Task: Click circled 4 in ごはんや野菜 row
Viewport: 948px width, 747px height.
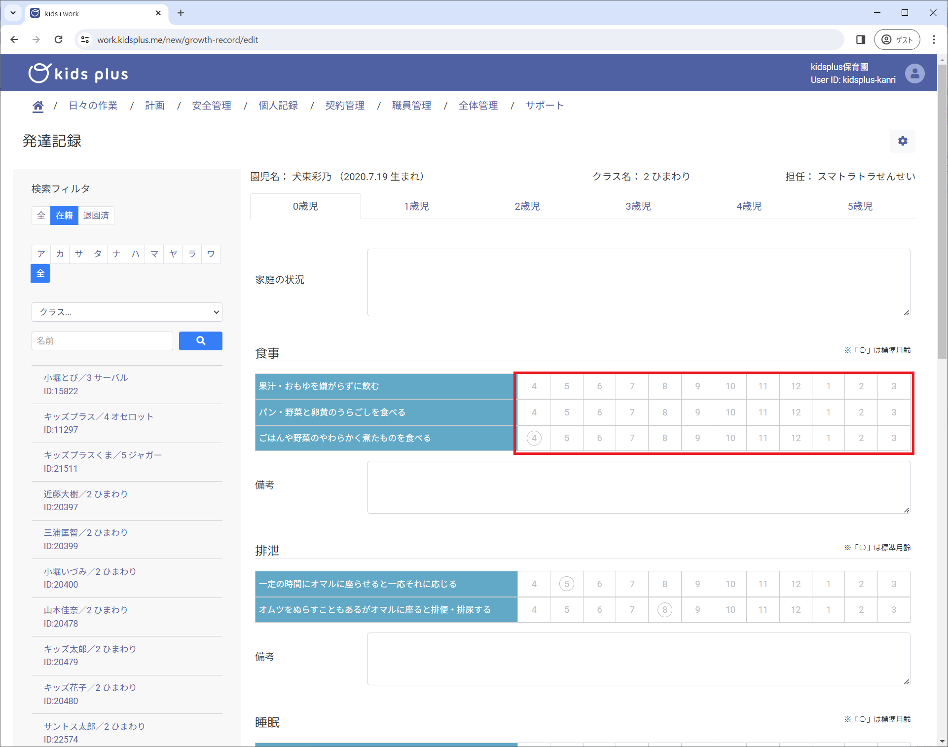Action: [x=534, y=438]
